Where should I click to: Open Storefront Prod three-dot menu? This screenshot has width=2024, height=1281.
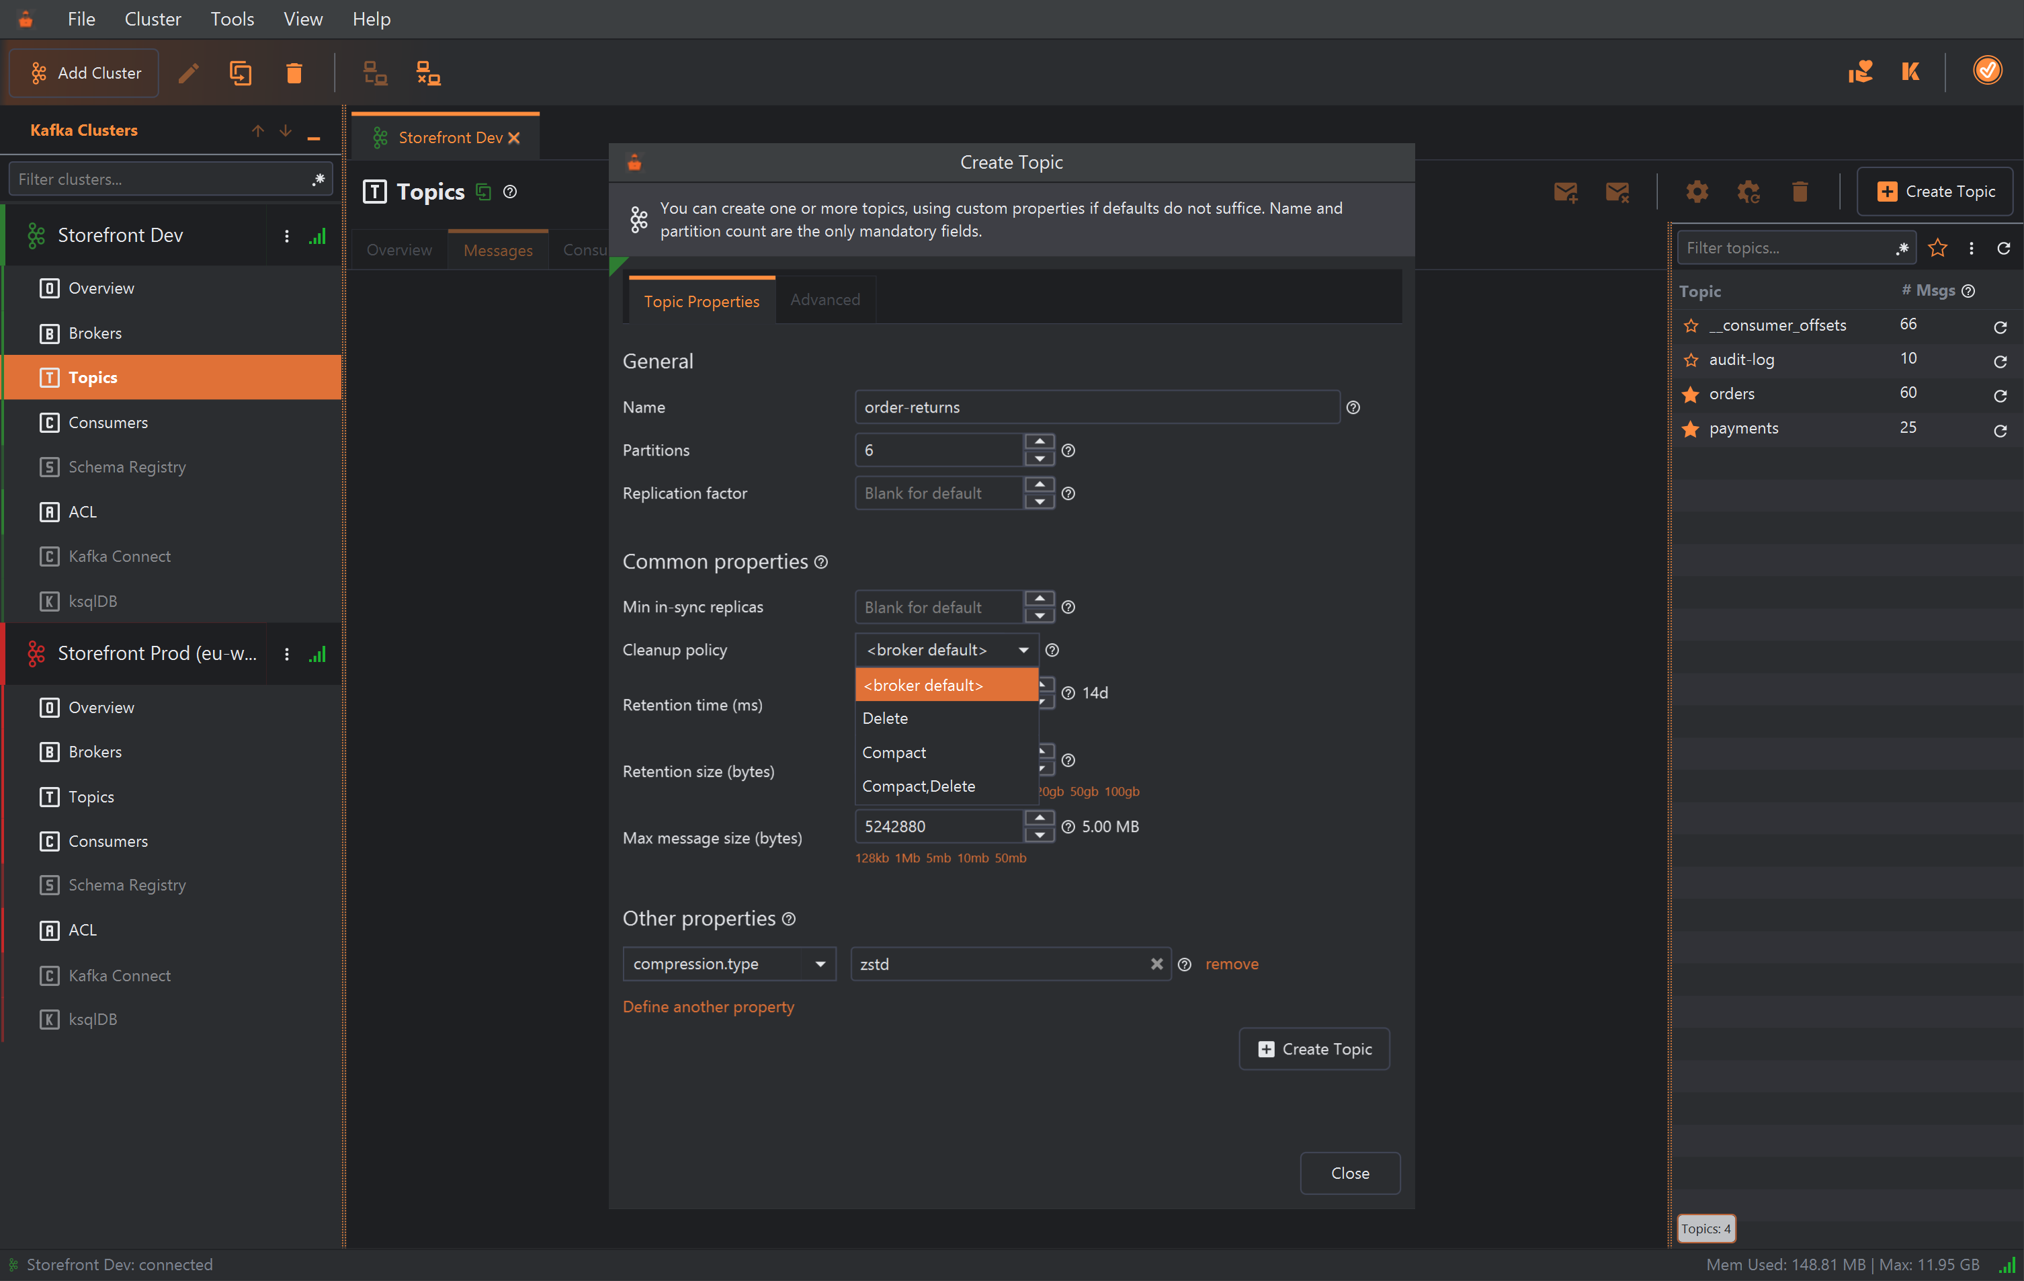287,655
